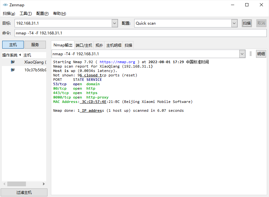Switch to the 扫描 results tab
Image resolution: width=269 pixels, height=197 pixels.
(128, 45)
